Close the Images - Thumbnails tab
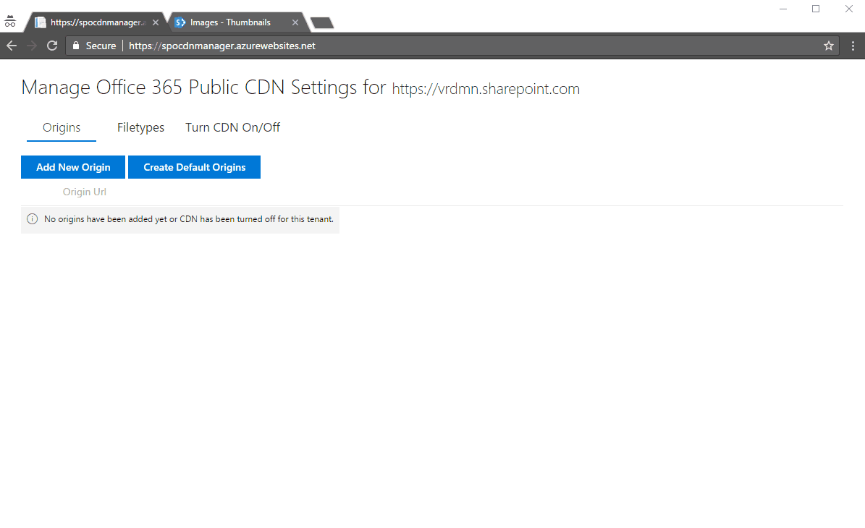The width and height of the screenshot is (865, 528). pyautogui.click(x=295, y=22)
